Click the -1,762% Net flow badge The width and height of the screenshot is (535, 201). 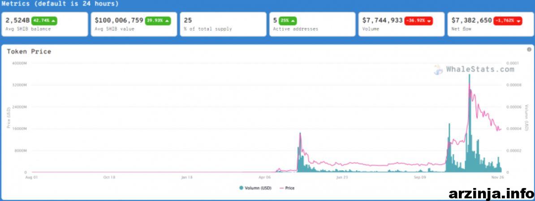click(508, 21)
